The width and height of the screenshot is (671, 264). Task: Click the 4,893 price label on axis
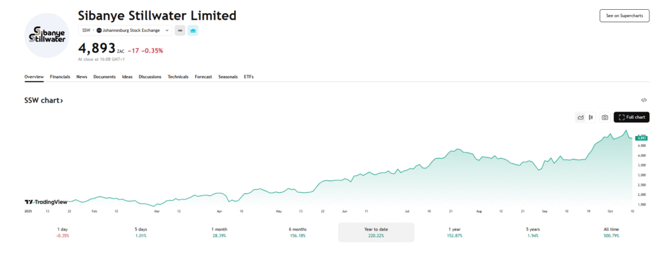642,138
